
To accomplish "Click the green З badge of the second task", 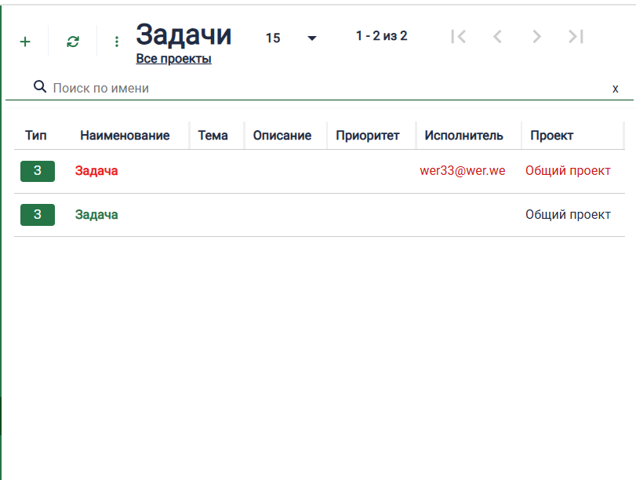I will [37, 214].
